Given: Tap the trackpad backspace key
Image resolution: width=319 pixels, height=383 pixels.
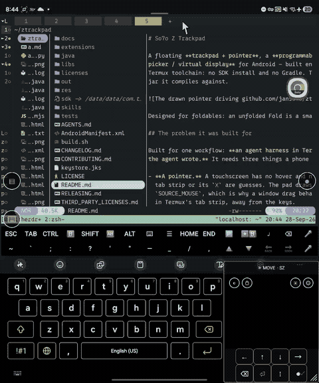Looking at the screenshot, I should 245,374.
